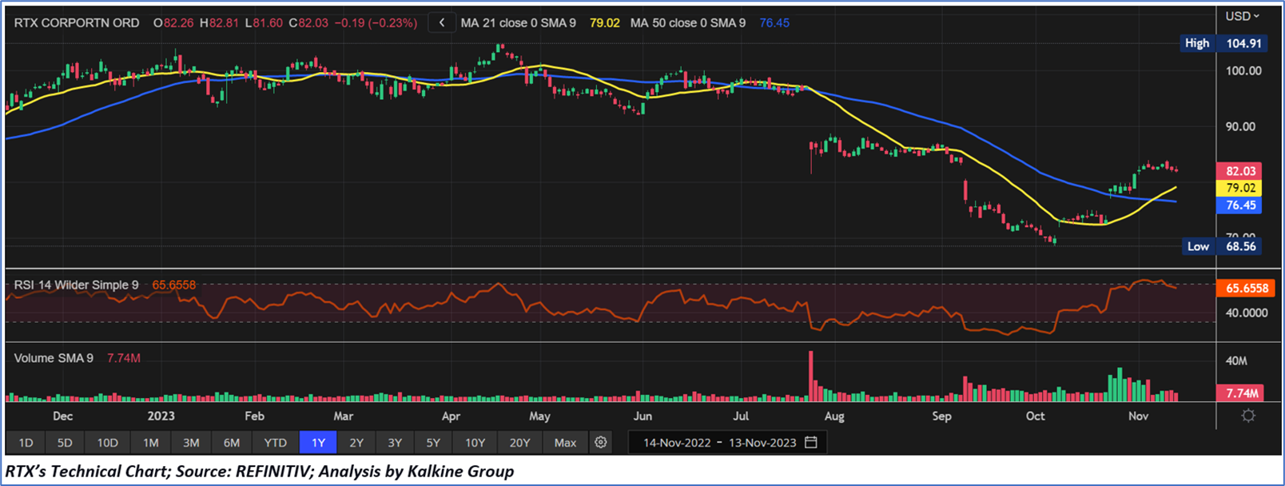Show the Max time range

click(x=565, y=442)
